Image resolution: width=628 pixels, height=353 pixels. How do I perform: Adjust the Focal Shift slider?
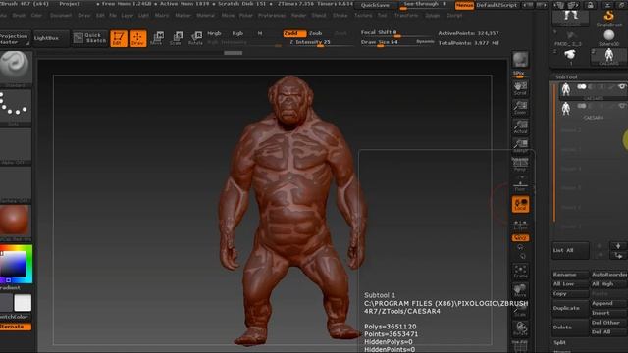pos(396,33)
